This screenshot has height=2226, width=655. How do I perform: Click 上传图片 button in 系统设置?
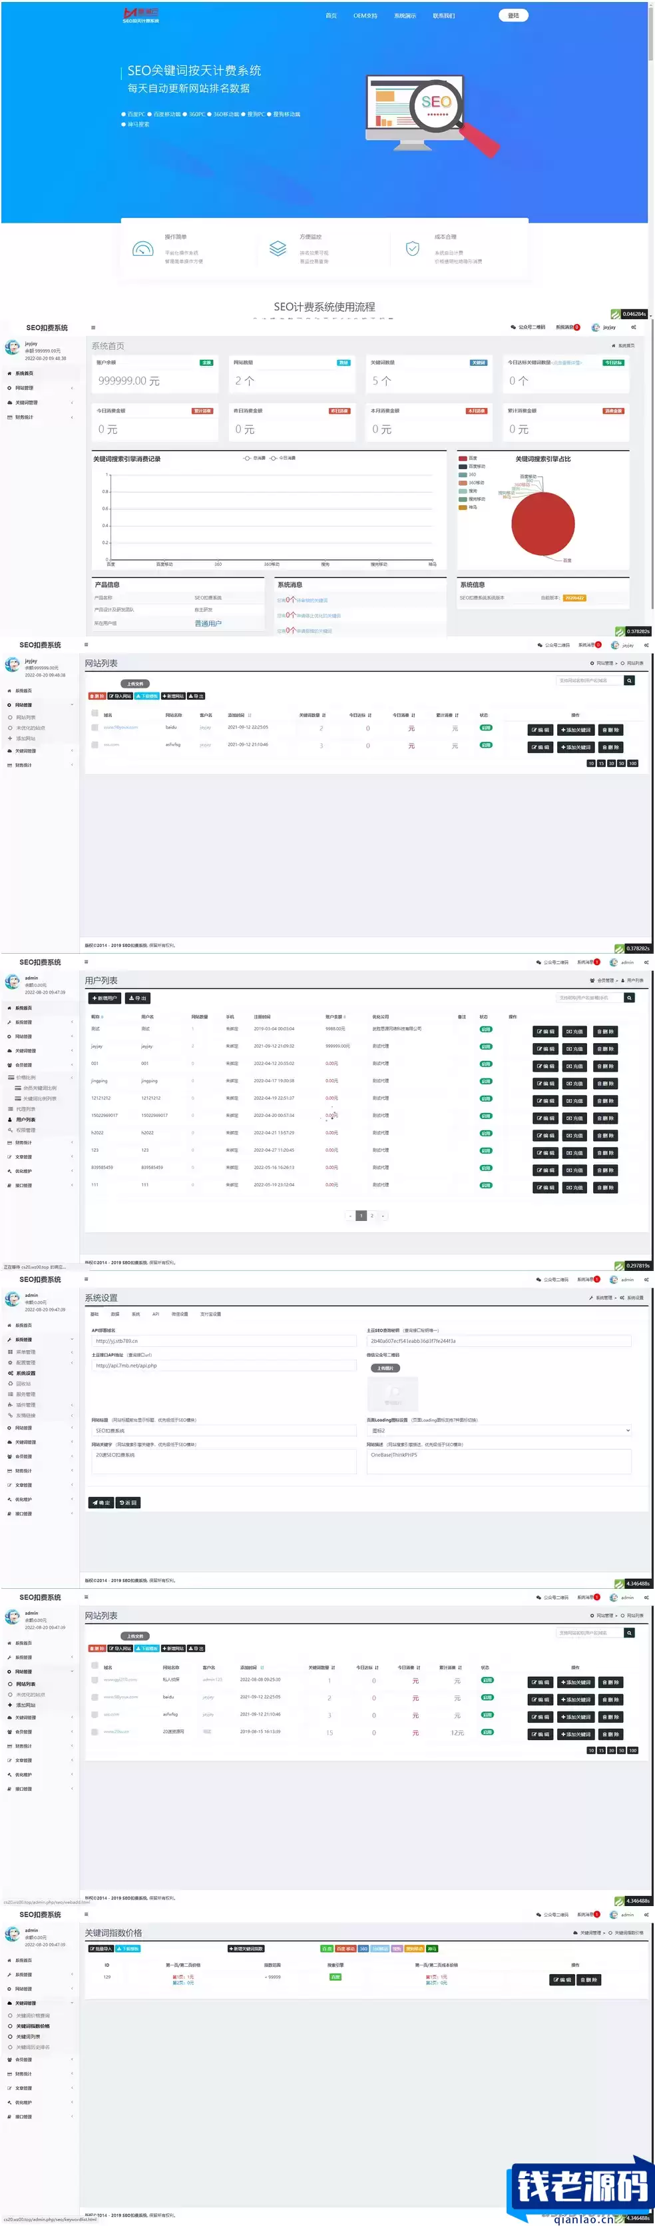pyautogui.click(x=385, y=1369)
